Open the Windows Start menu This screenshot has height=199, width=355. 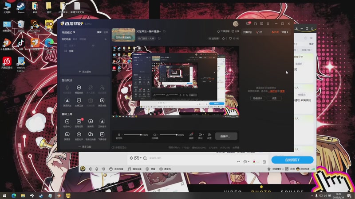click(x=4, y=195)
